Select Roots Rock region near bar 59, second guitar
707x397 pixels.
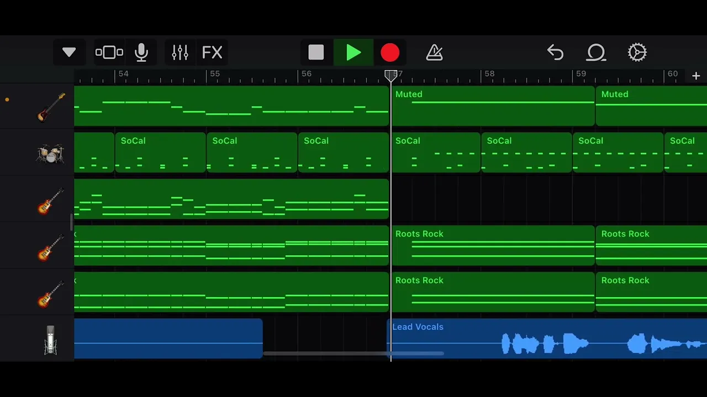pos(652,245)
